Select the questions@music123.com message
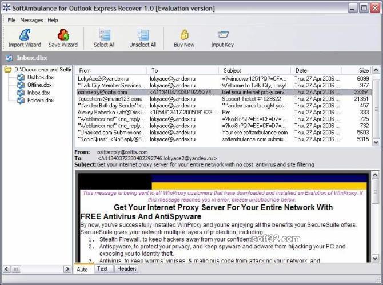The width and height of the screenshot is (383, 285). click(x=223, y=99)
